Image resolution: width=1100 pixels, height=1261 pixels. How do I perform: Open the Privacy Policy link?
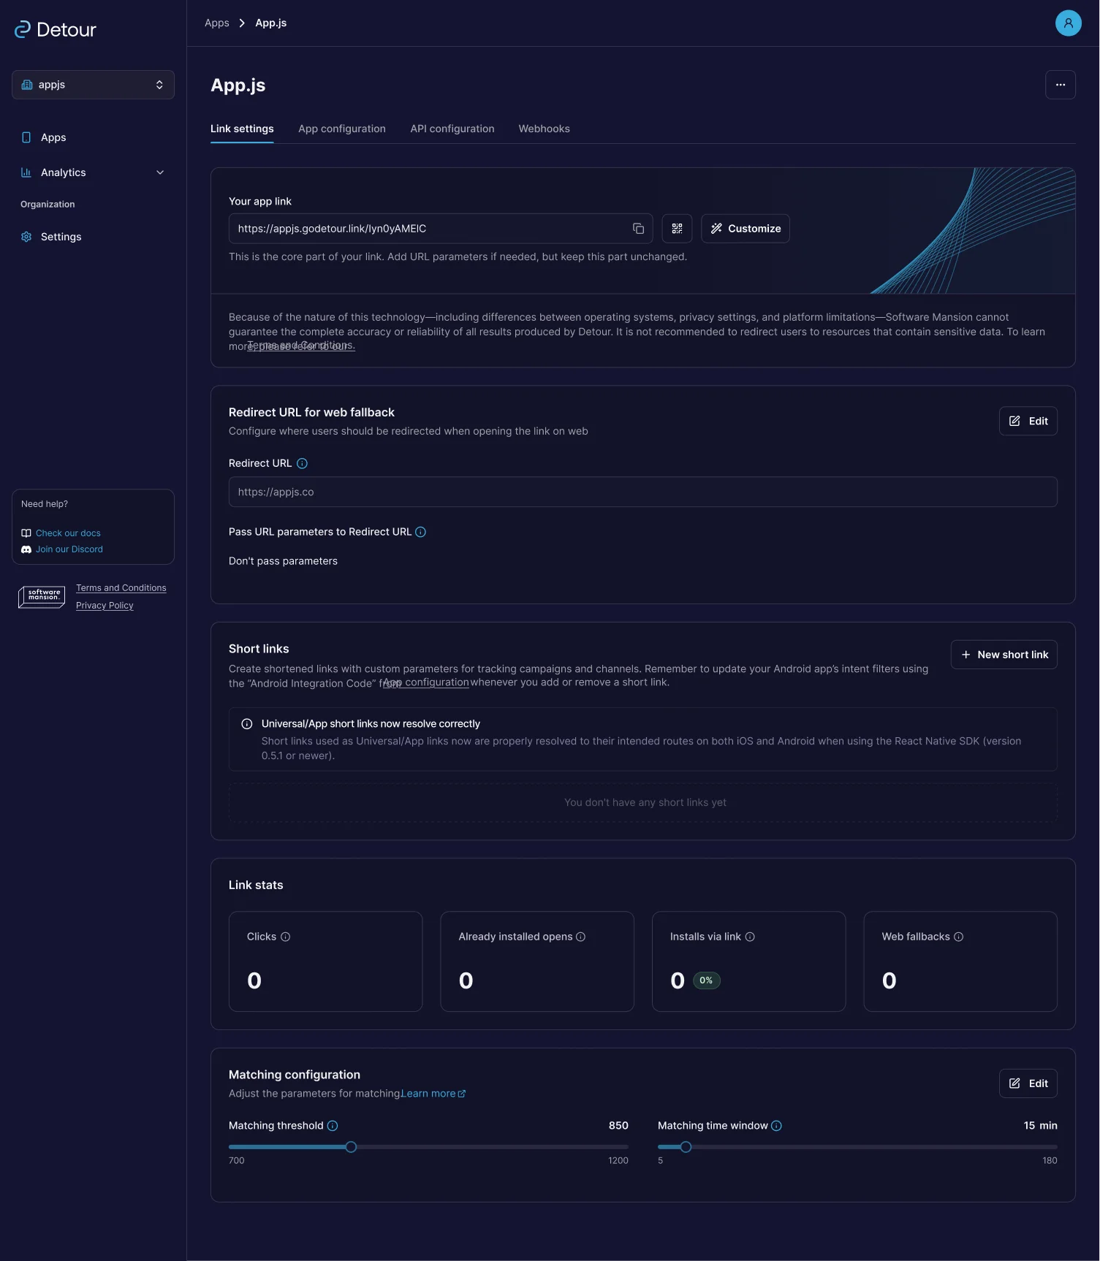105,606
